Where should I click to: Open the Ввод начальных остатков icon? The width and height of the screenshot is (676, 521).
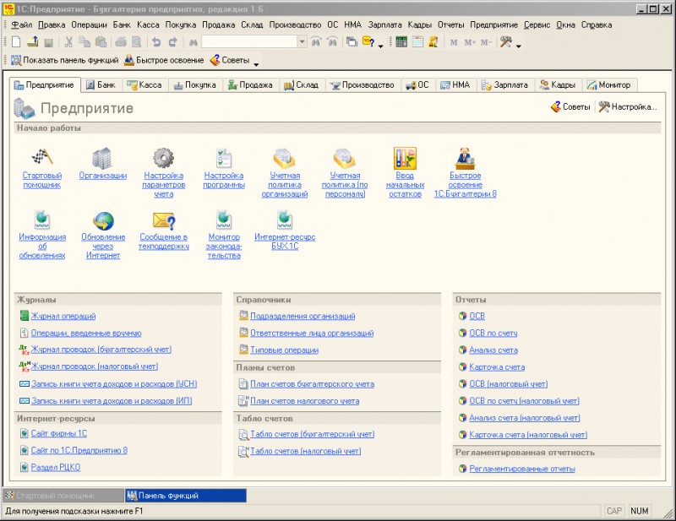point(405,158)
